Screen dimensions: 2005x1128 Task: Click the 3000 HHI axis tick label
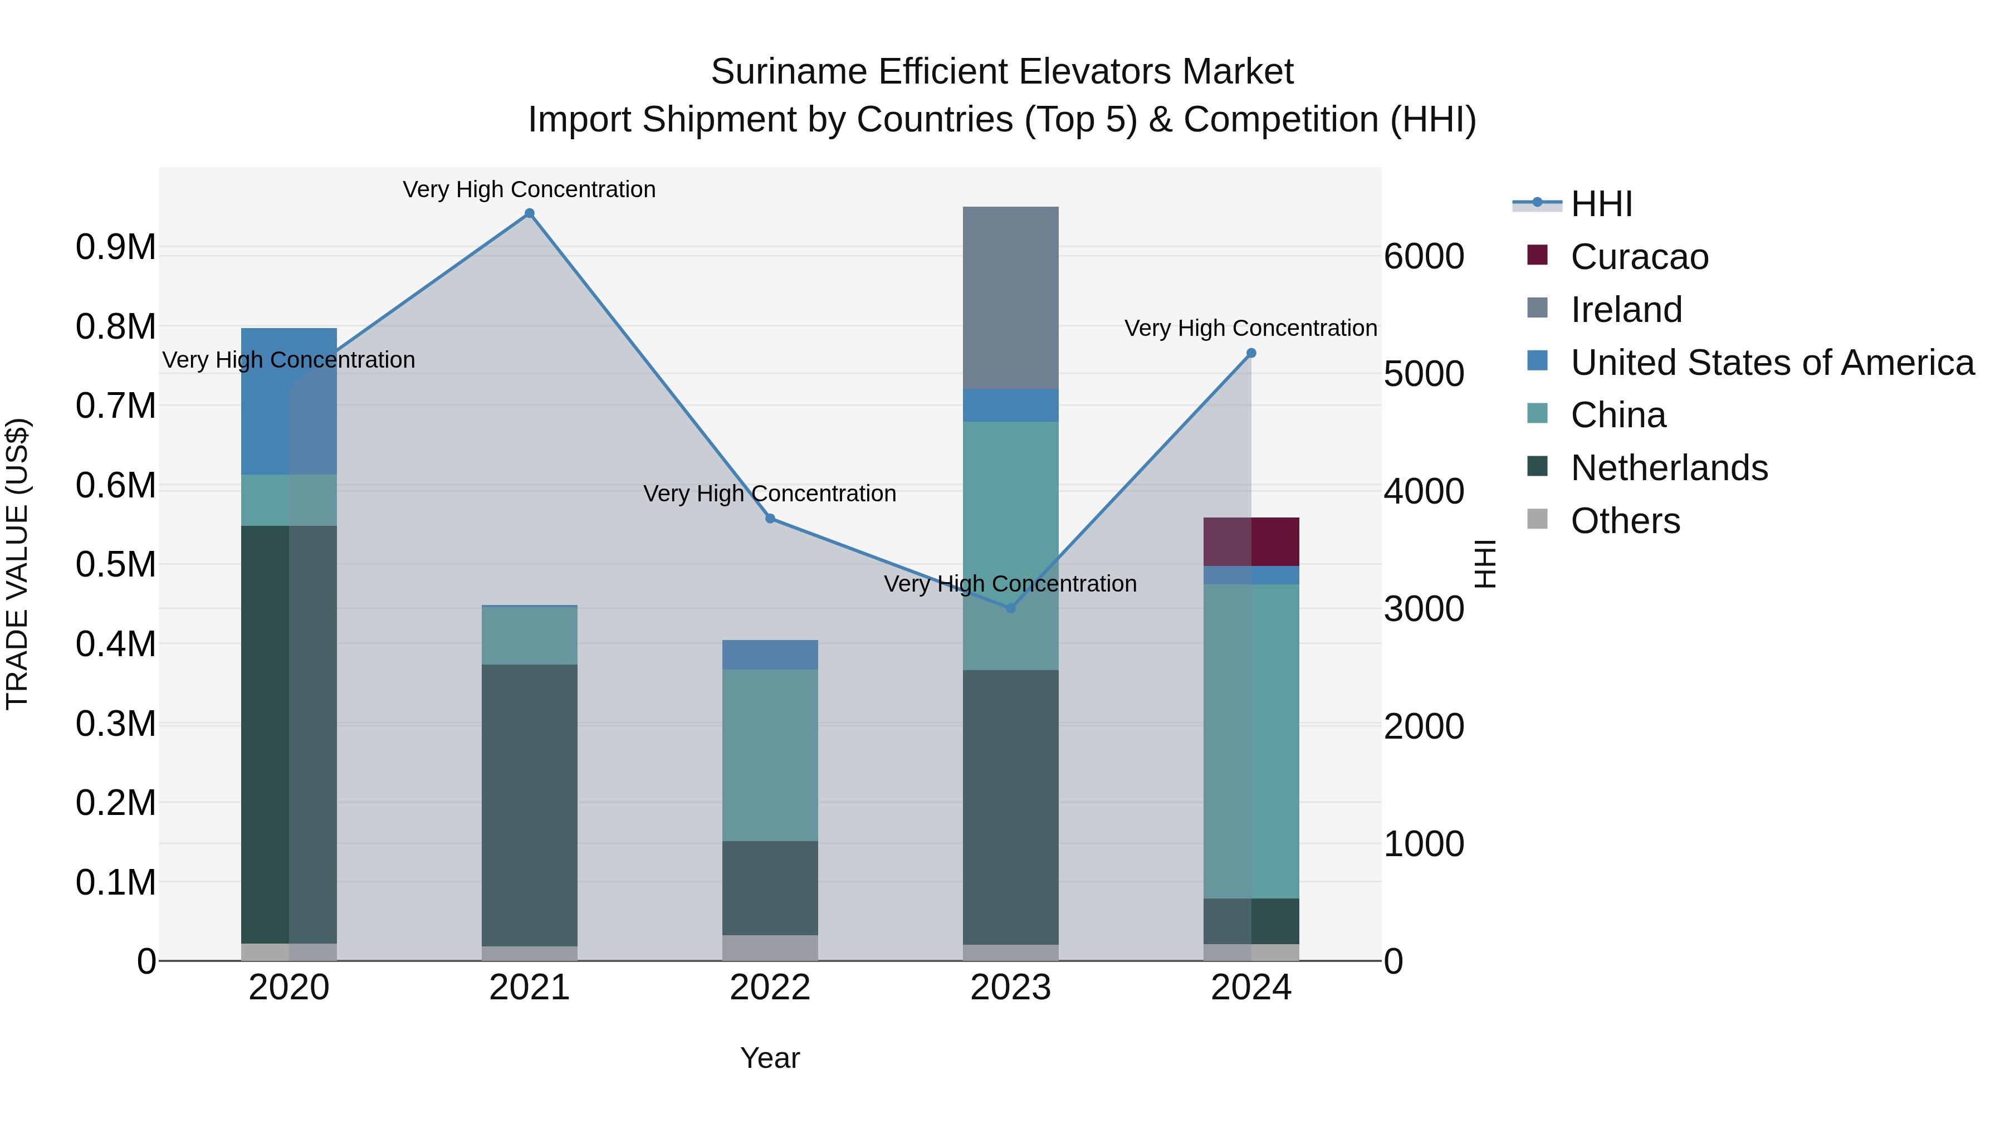click(1424, 609)
